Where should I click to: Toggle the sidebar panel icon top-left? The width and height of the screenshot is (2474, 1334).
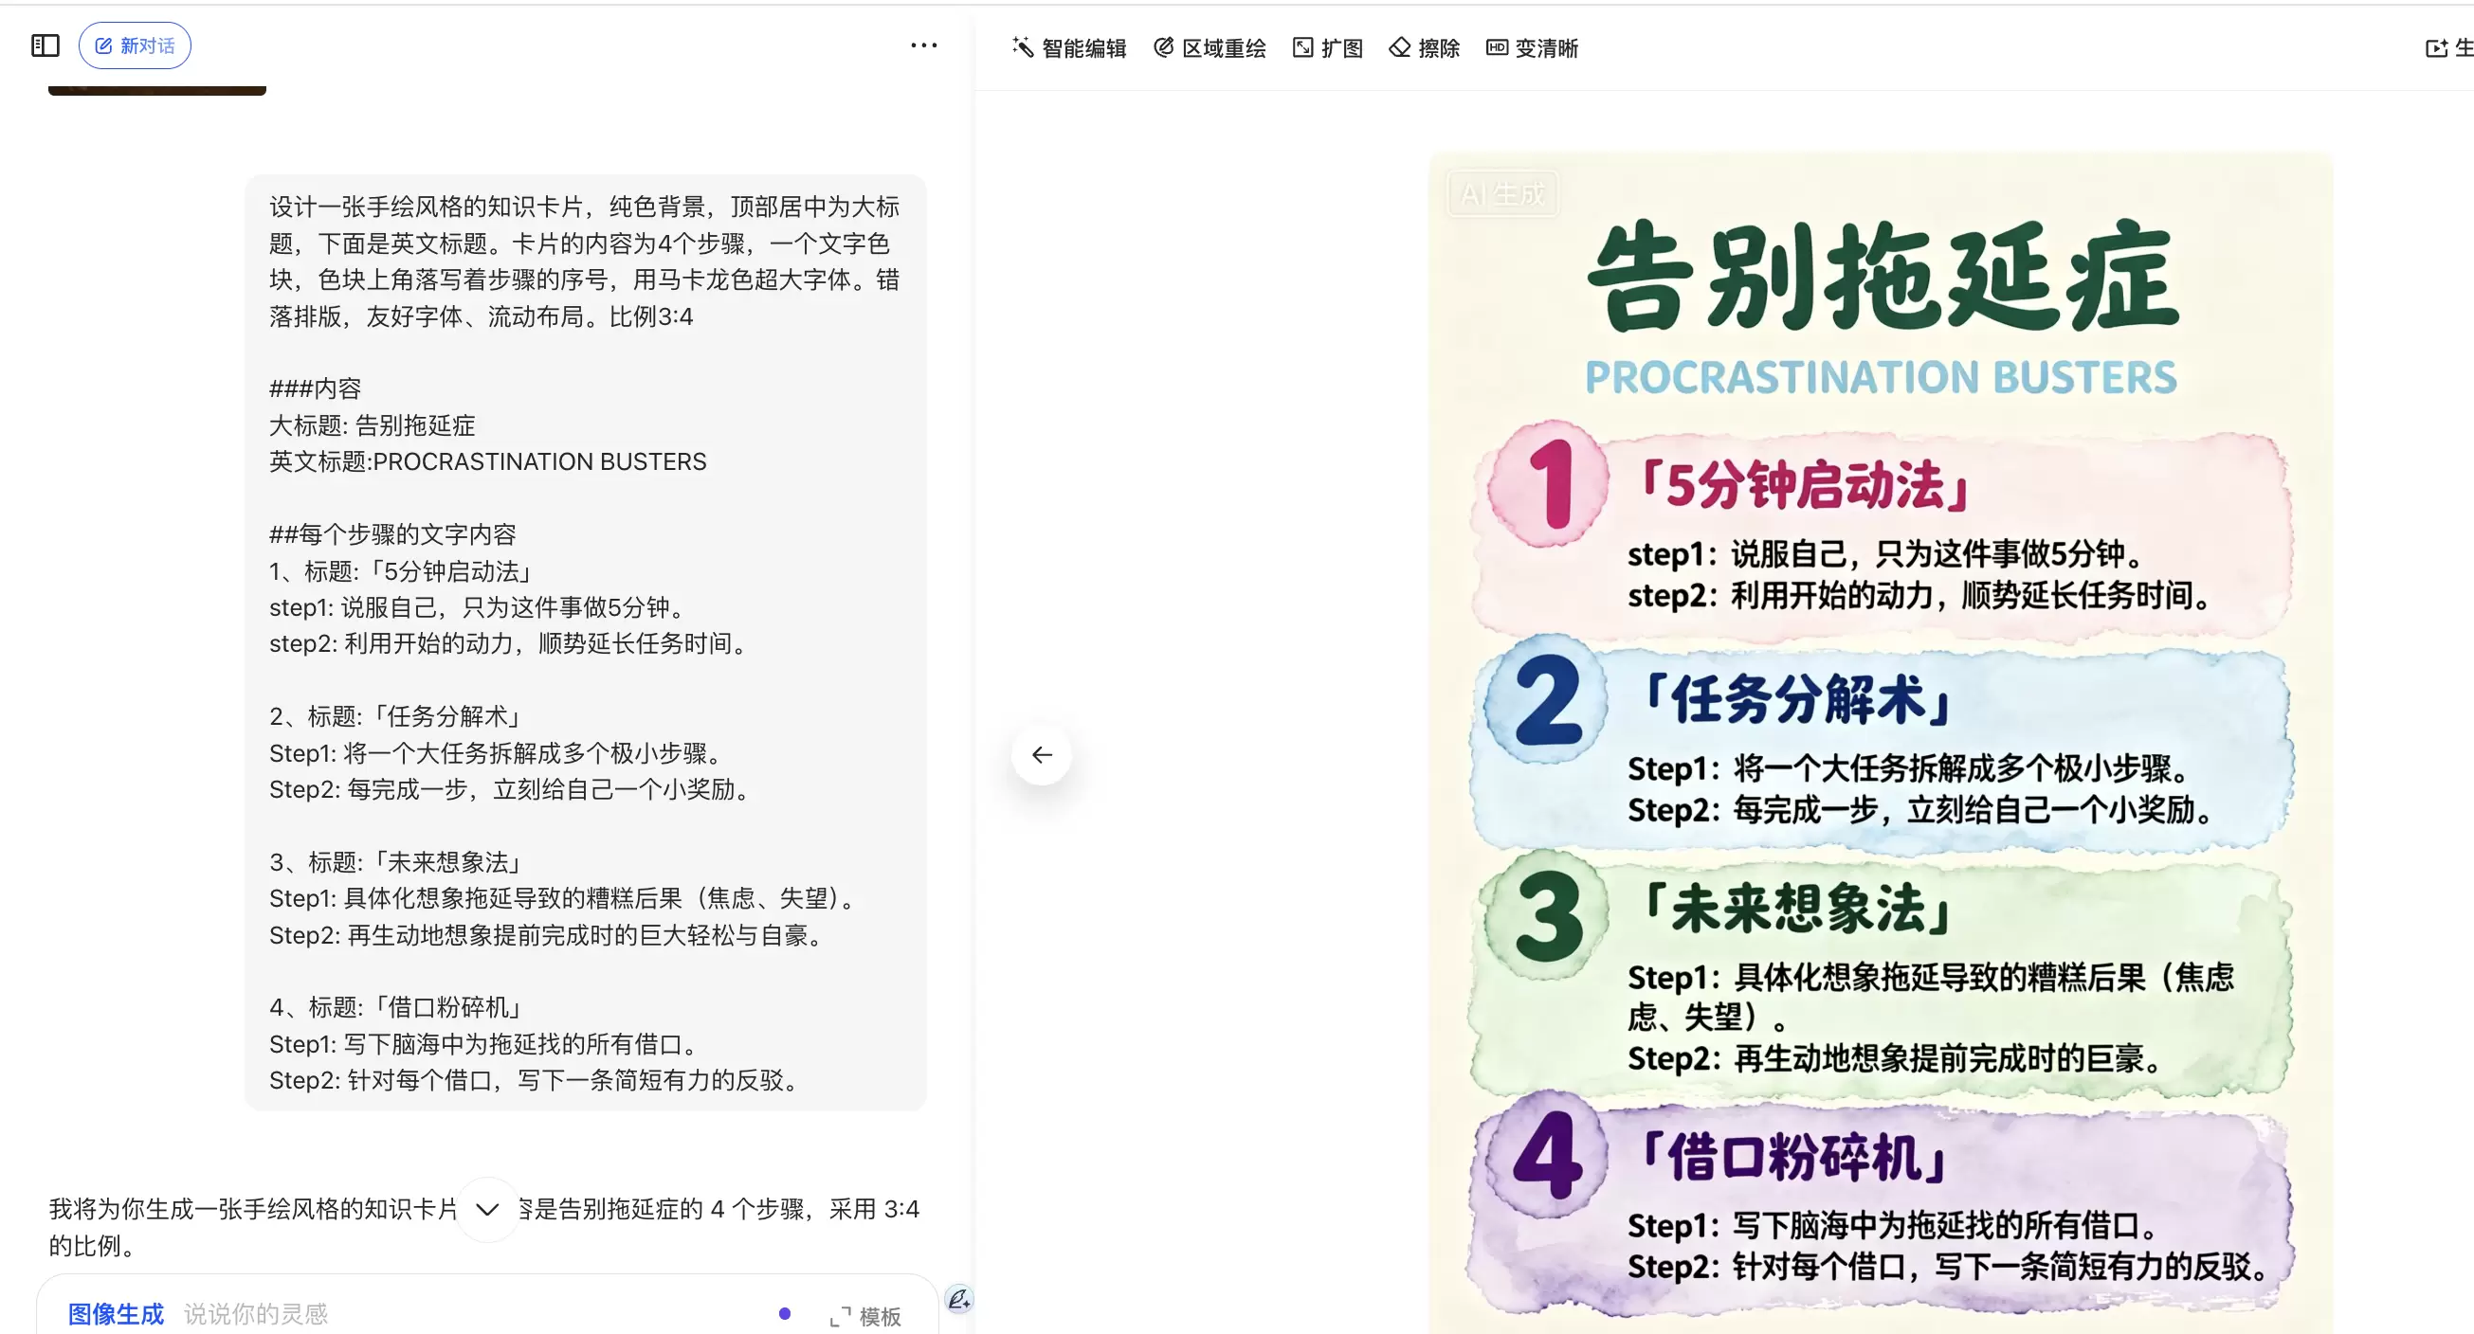45,45
